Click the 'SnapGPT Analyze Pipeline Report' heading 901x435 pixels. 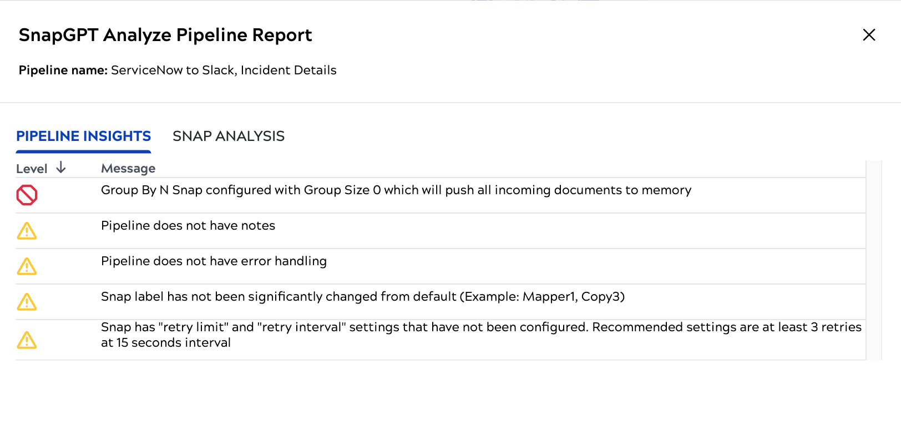165,35
